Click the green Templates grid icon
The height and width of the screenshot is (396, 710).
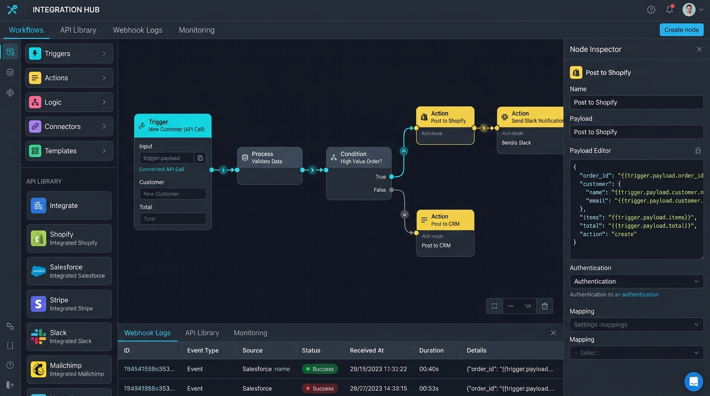35,151
